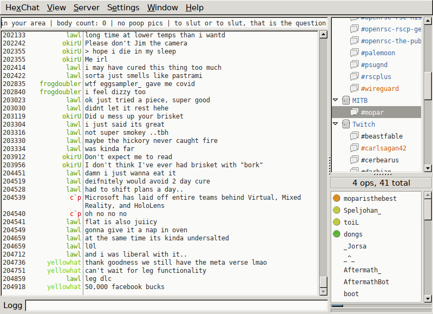Switch to the #cerbearus channel

(x=380, y=160)
